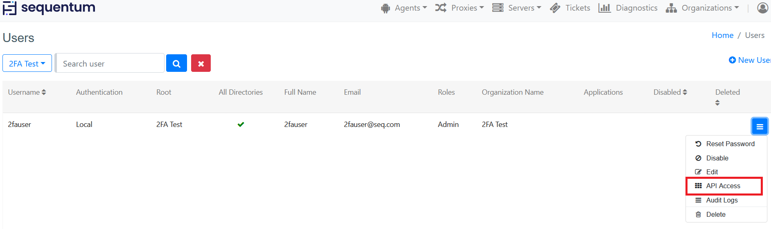Choose Reset Password in the context menu

coord(730,144)
